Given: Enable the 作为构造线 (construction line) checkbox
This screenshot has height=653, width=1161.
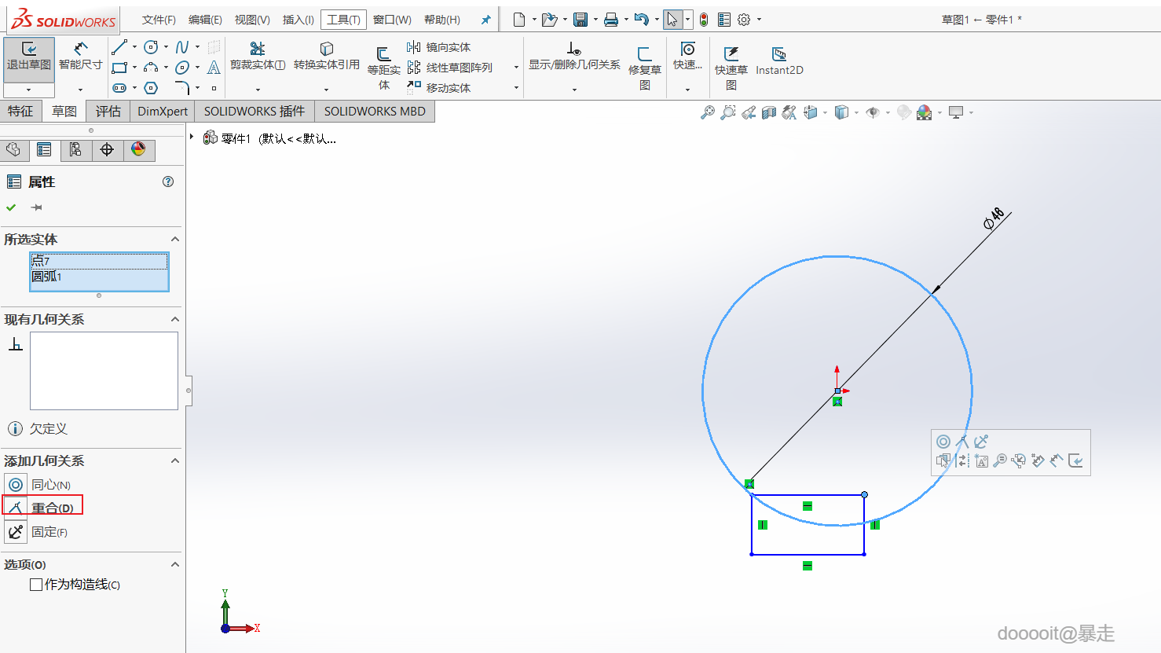Looking at the screenshot, I should 36,585.
